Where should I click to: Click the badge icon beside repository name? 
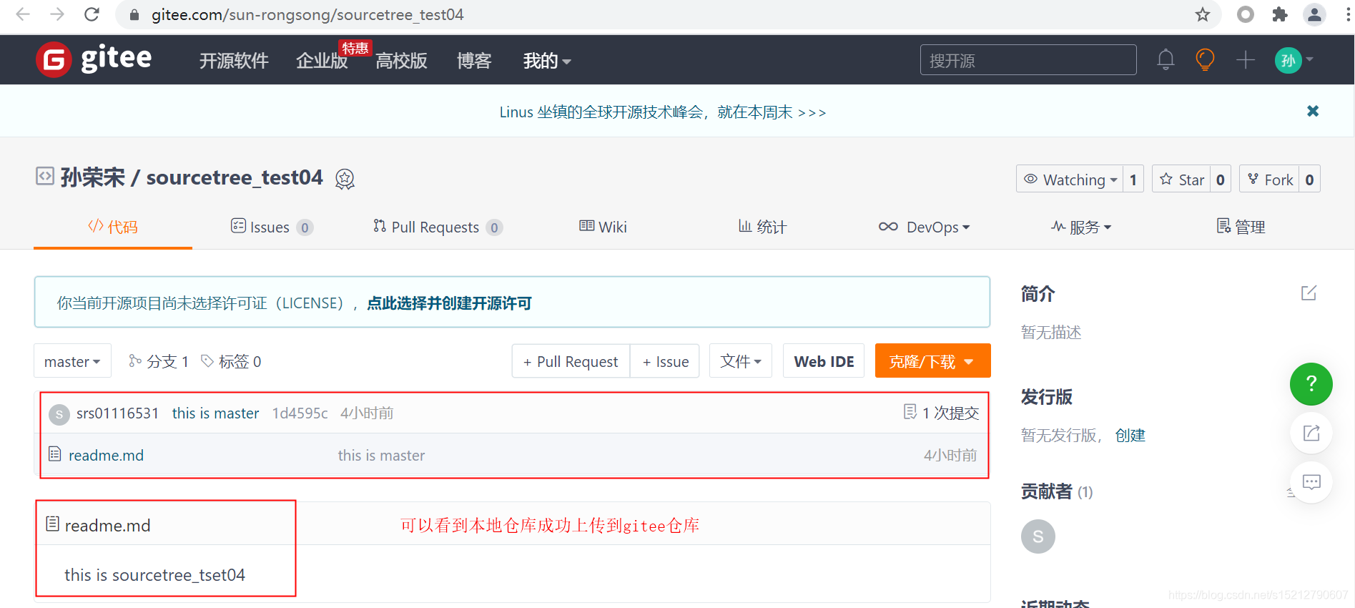pos(345,179)
